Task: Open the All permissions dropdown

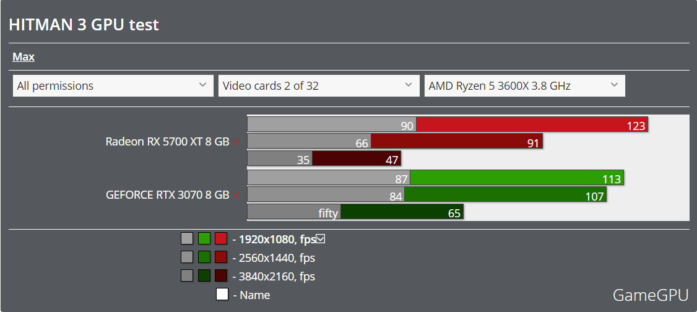Action: click(x=113, y=86)
